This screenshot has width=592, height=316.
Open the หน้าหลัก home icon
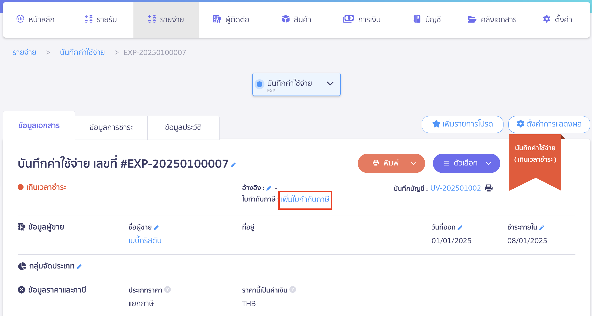[20, 19]
